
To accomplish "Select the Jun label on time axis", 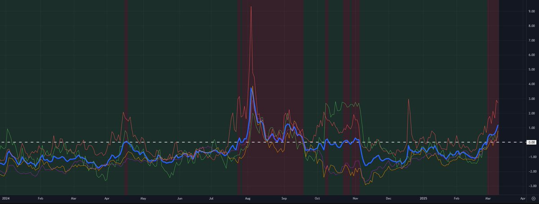I will [180, 198].
